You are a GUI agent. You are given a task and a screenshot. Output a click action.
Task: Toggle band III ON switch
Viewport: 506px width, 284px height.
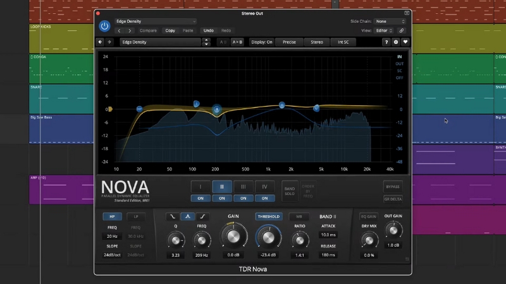pyautogui.click(x=244, y=198)
